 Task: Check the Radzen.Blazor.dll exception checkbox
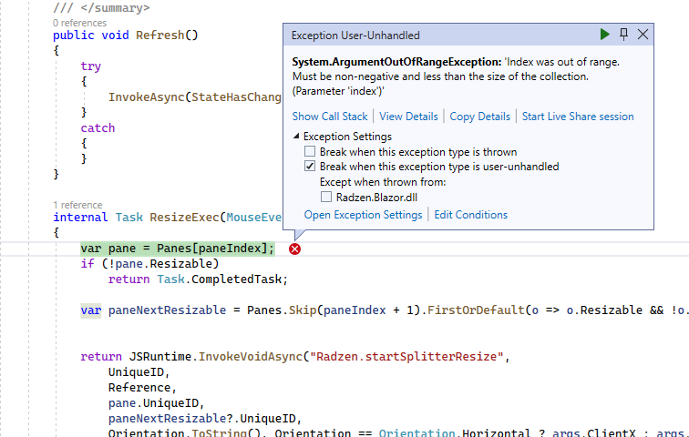click(x=326, y=197)
